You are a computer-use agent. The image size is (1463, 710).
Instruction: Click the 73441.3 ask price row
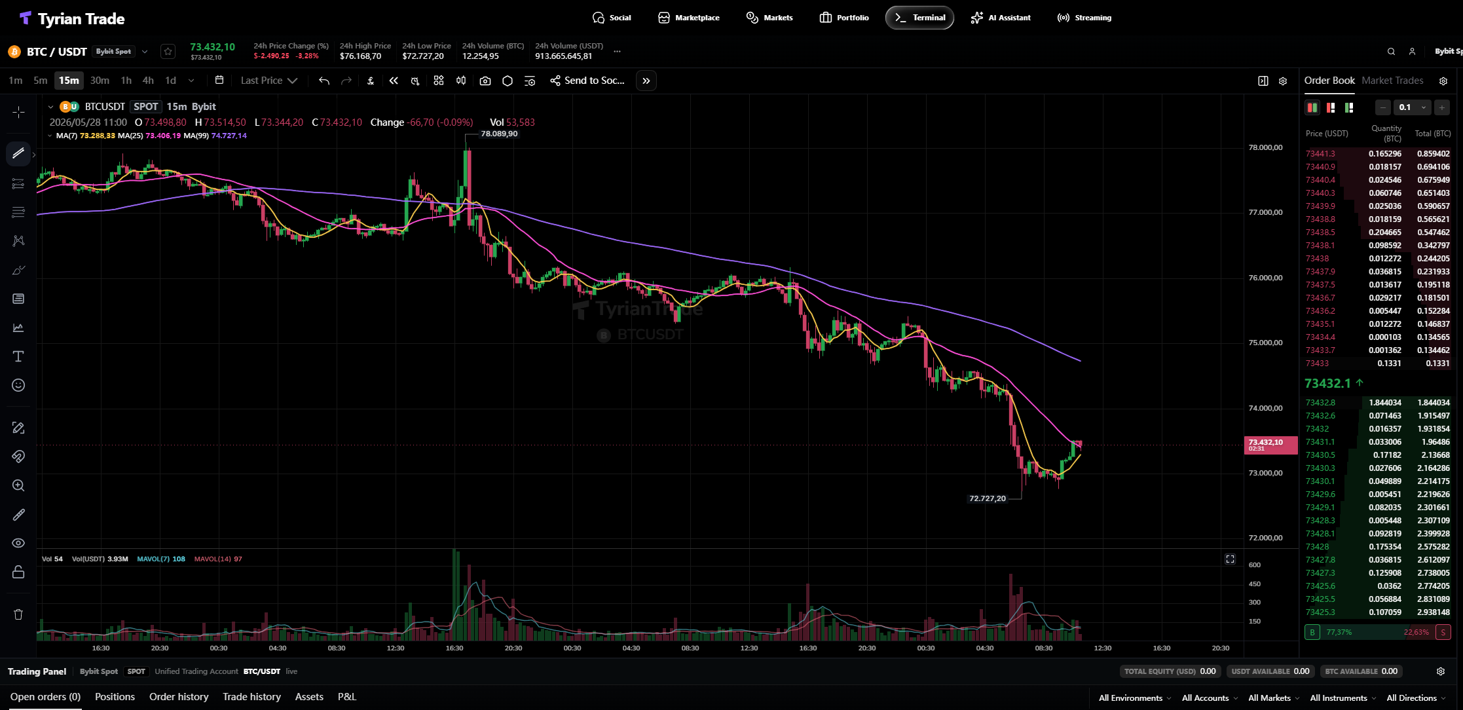[x=1377, y=154]
